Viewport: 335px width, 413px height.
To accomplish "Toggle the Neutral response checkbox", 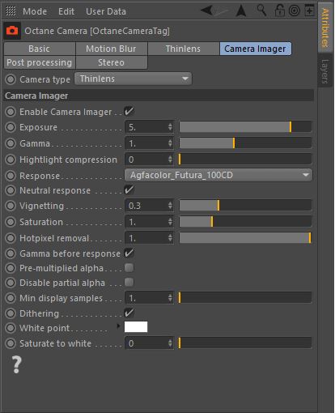I will pos(129,189).
